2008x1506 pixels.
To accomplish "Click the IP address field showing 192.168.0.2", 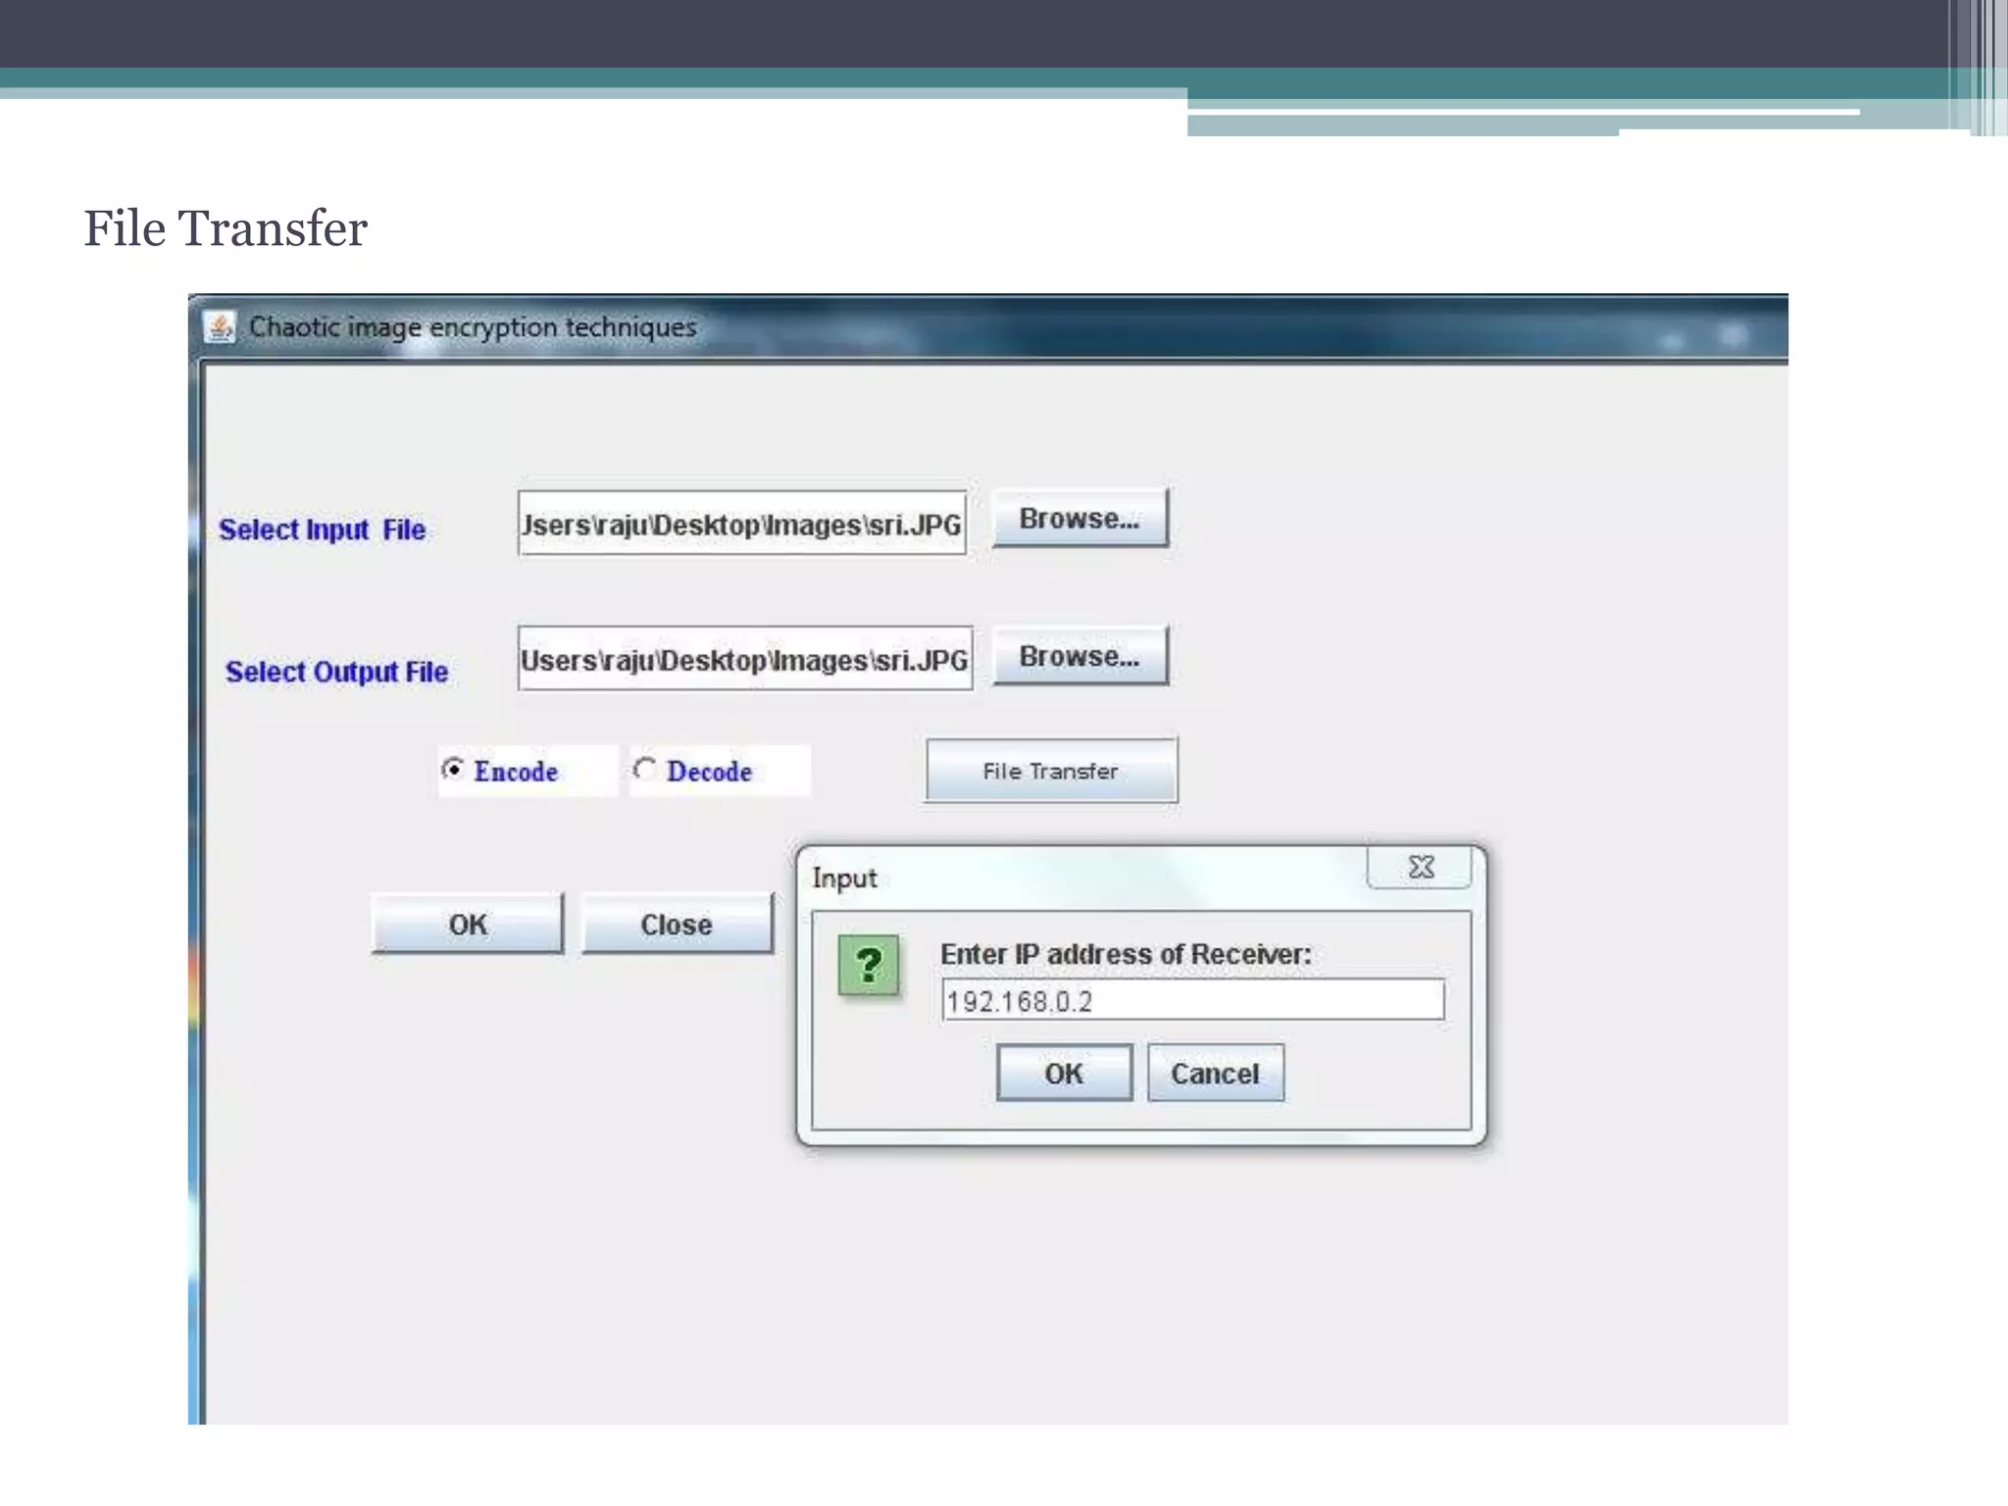I will click(1192, 1000).
